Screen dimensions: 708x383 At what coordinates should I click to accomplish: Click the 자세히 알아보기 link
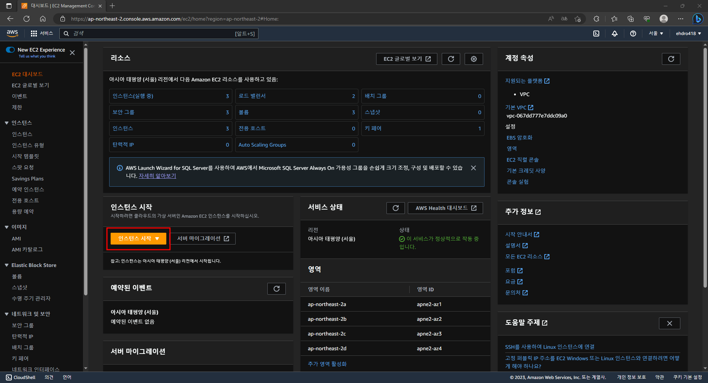tap(157, 176)
